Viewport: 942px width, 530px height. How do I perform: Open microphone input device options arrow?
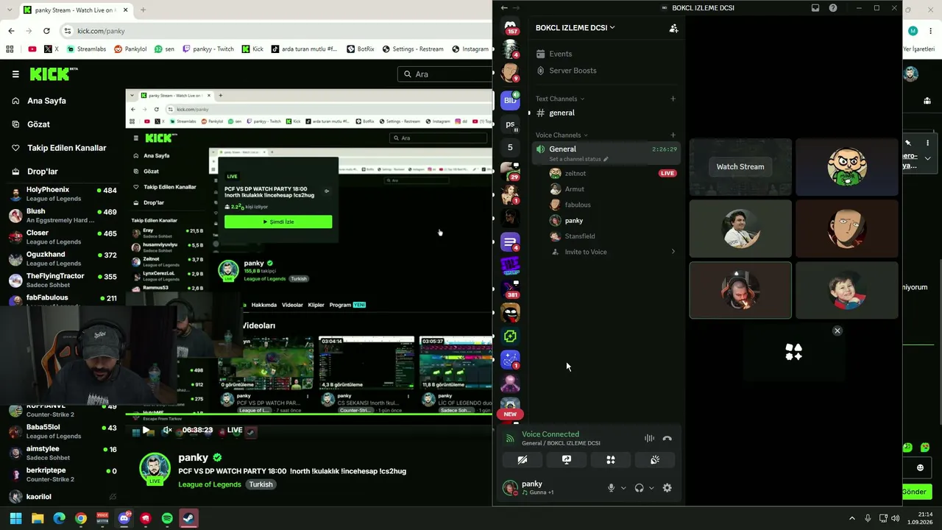pos(623,488)
